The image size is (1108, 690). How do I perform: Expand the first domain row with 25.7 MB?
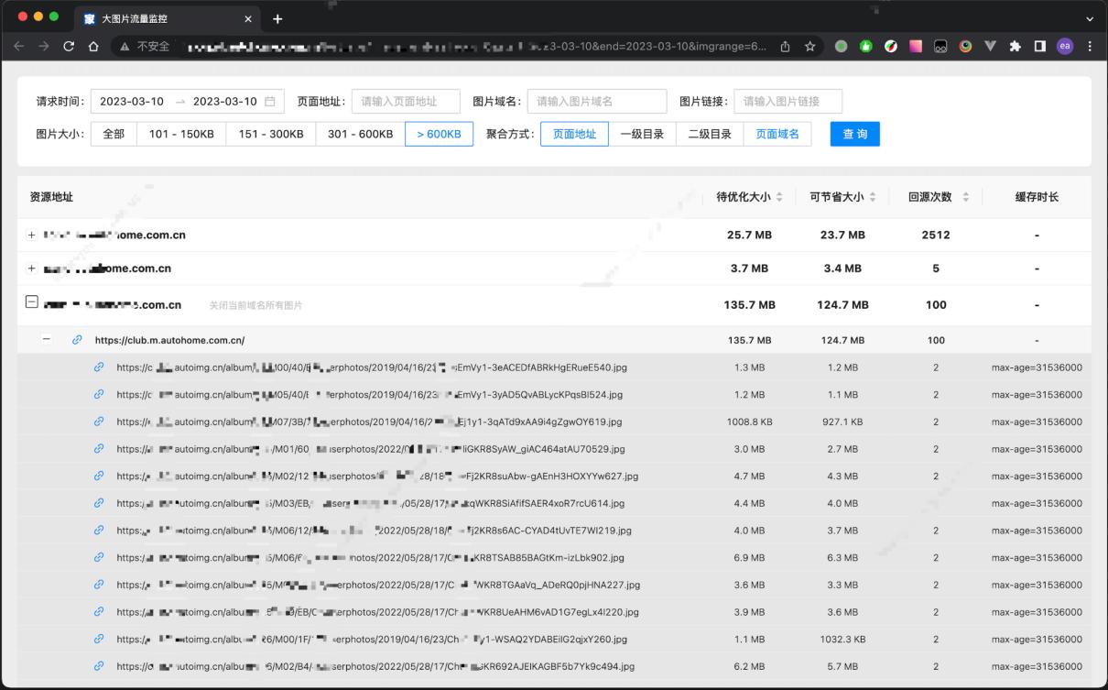pos(32,235)
